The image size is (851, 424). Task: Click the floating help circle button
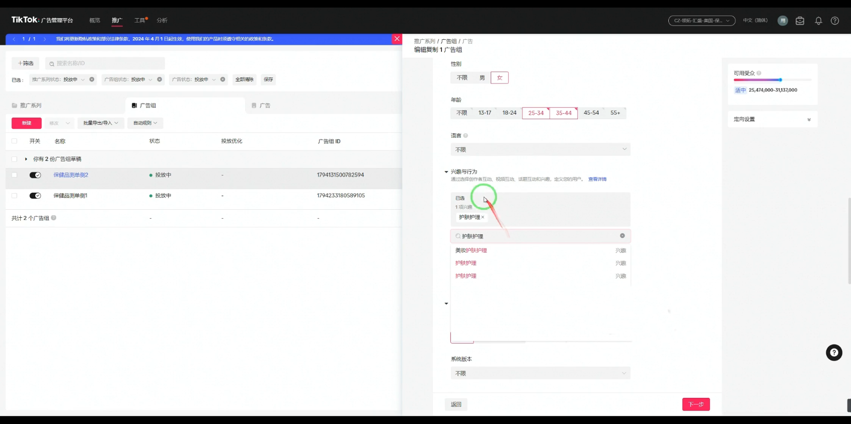pyautogui.click(x=834, y=353)
